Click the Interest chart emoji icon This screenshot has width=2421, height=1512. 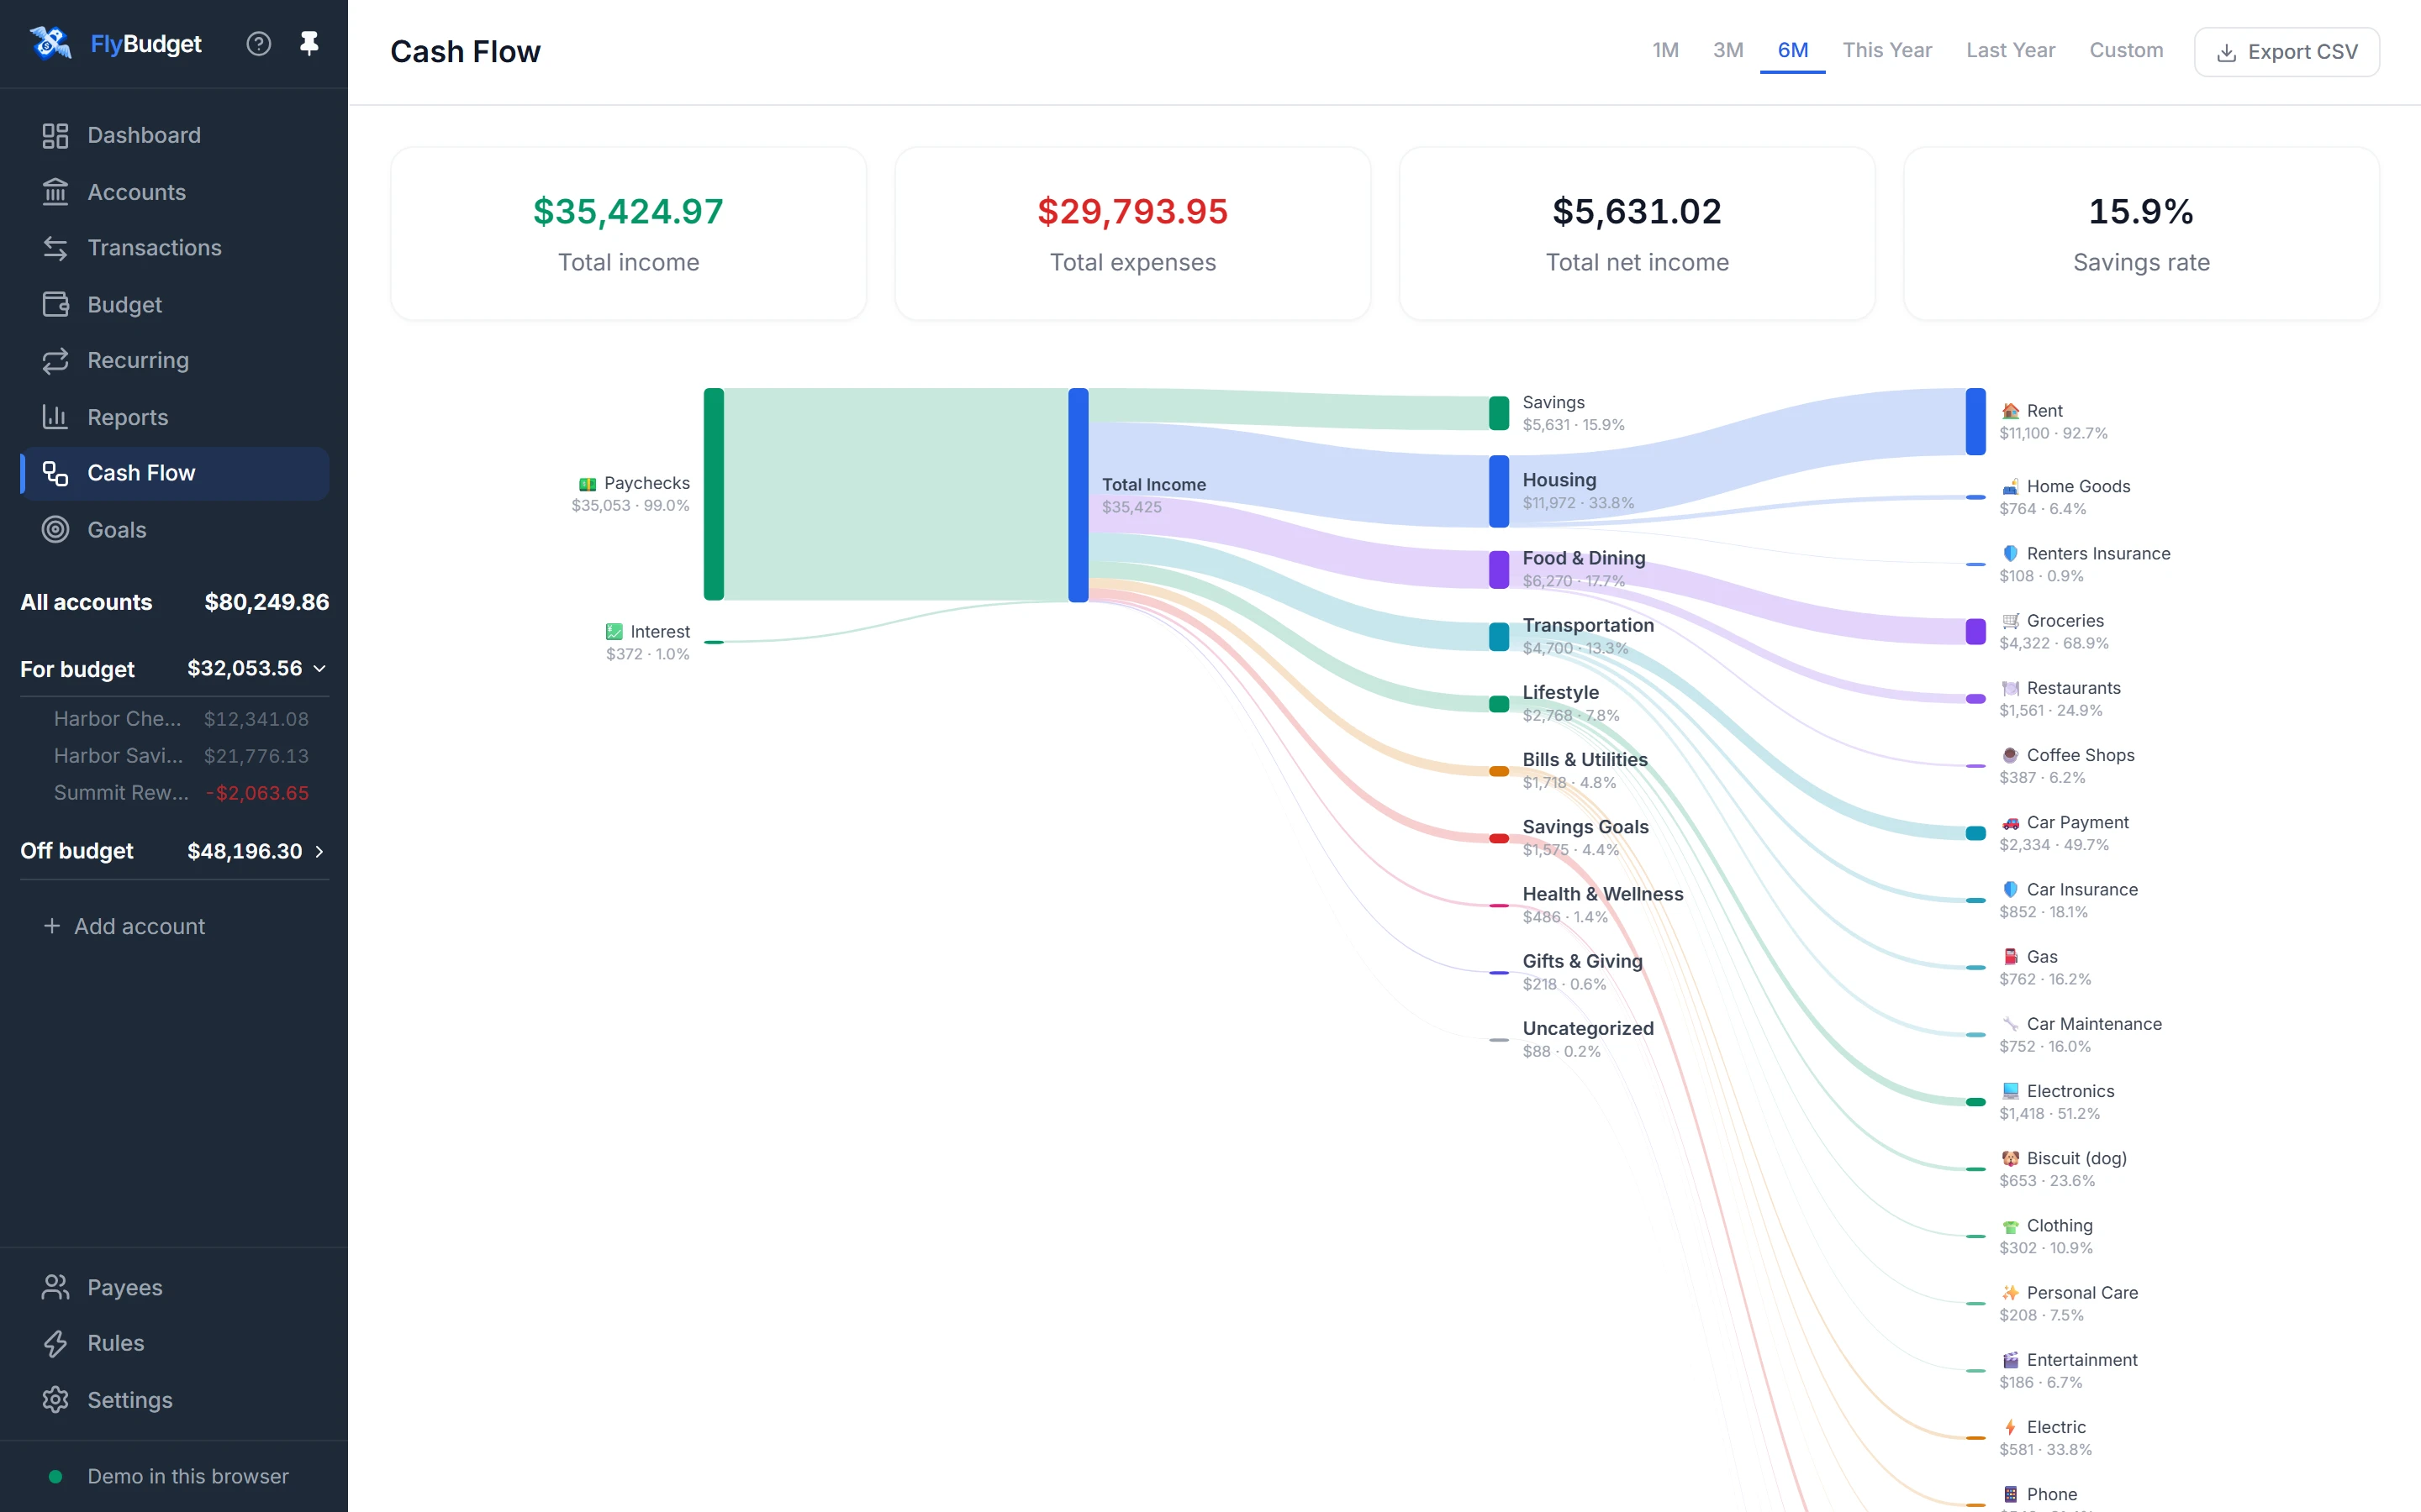point(614,632)
